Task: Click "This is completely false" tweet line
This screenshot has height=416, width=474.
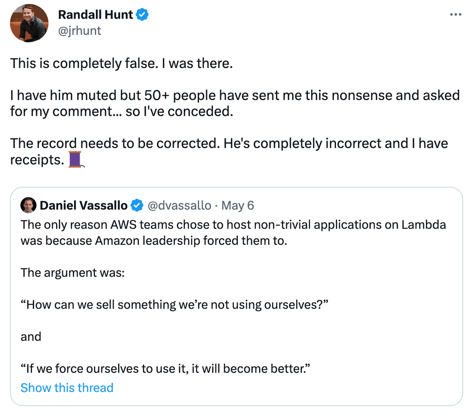Action: (121, 63)
